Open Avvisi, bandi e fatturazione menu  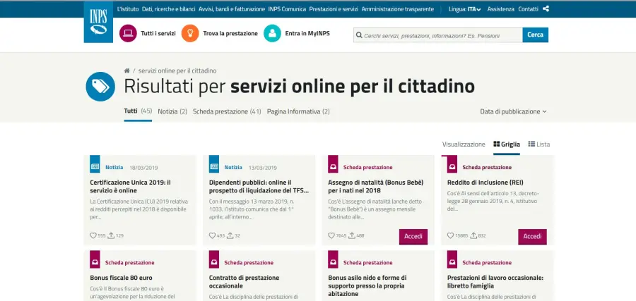(x=232, y=9)
